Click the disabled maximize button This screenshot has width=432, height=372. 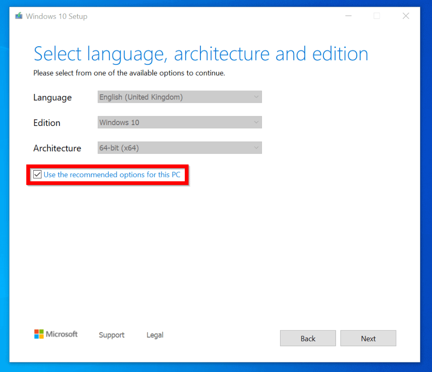coord(377,16)
